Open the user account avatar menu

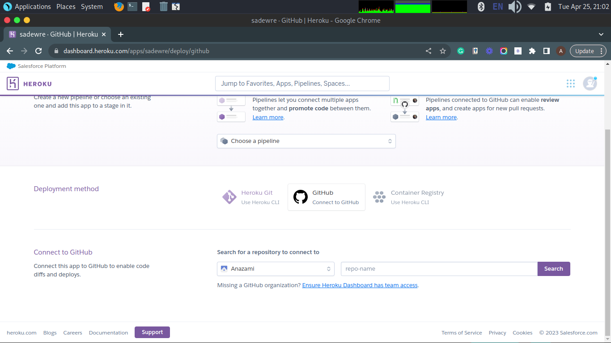pyautogui.click(x=590, y=84)
